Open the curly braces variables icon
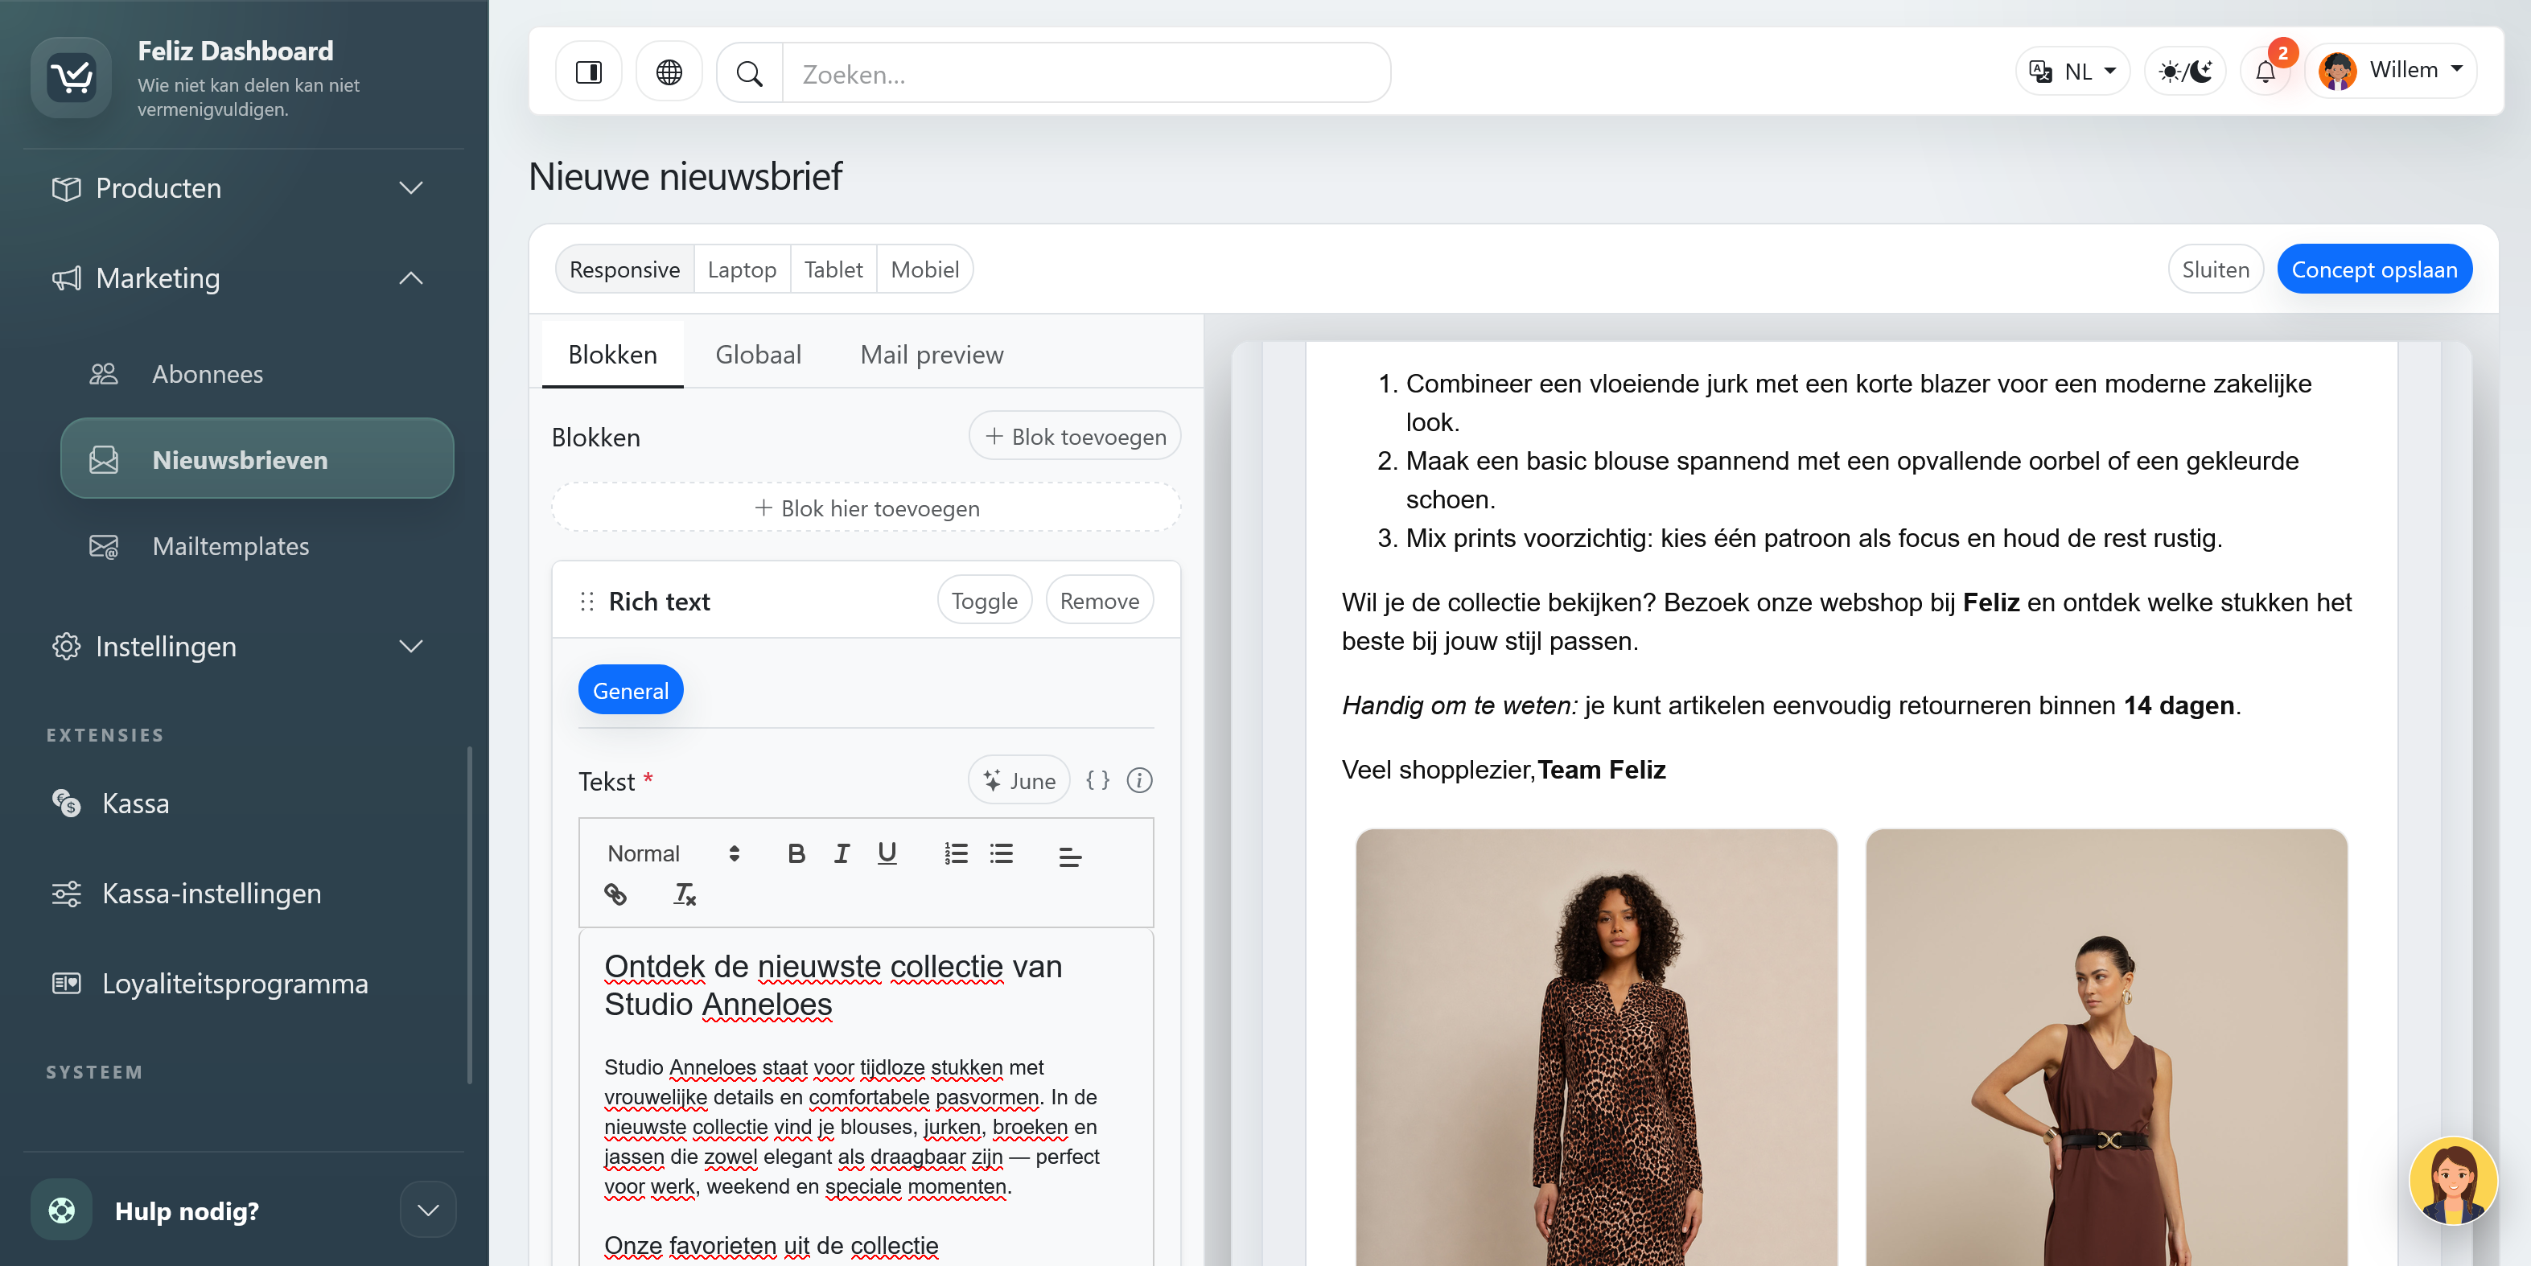 1097,780
